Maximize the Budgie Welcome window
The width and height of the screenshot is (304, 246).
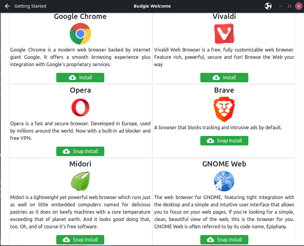tap(289, 6)
